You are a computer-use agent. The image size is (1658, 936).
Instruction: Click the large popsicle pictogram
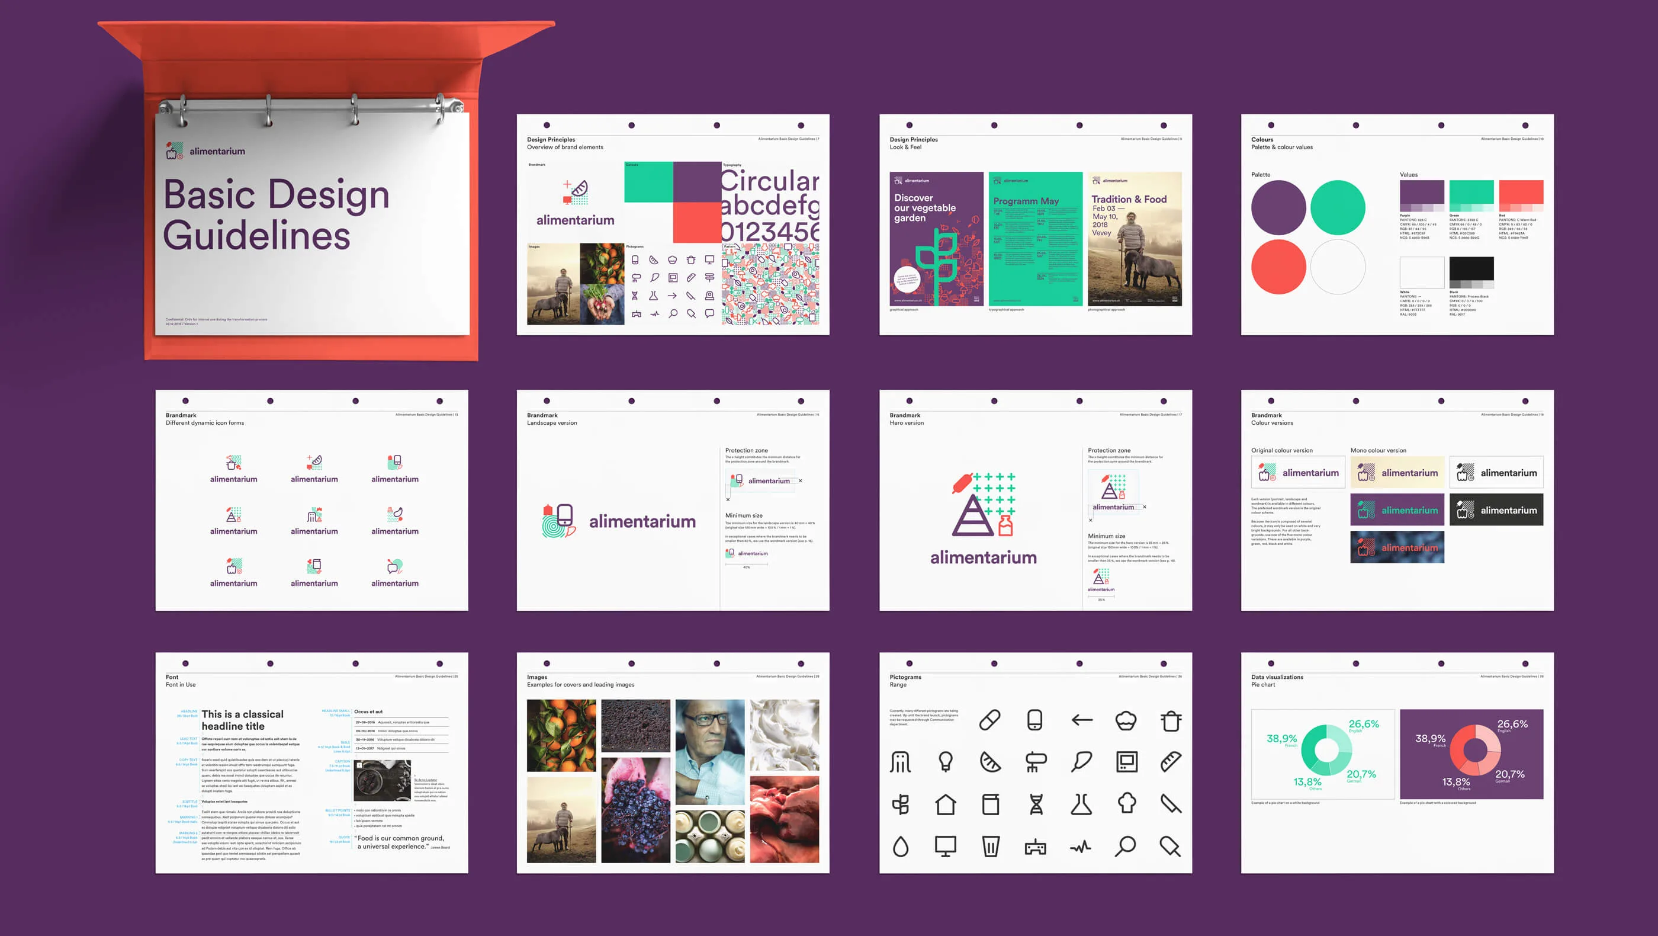pyautogui.click(x=1170, y=846)
